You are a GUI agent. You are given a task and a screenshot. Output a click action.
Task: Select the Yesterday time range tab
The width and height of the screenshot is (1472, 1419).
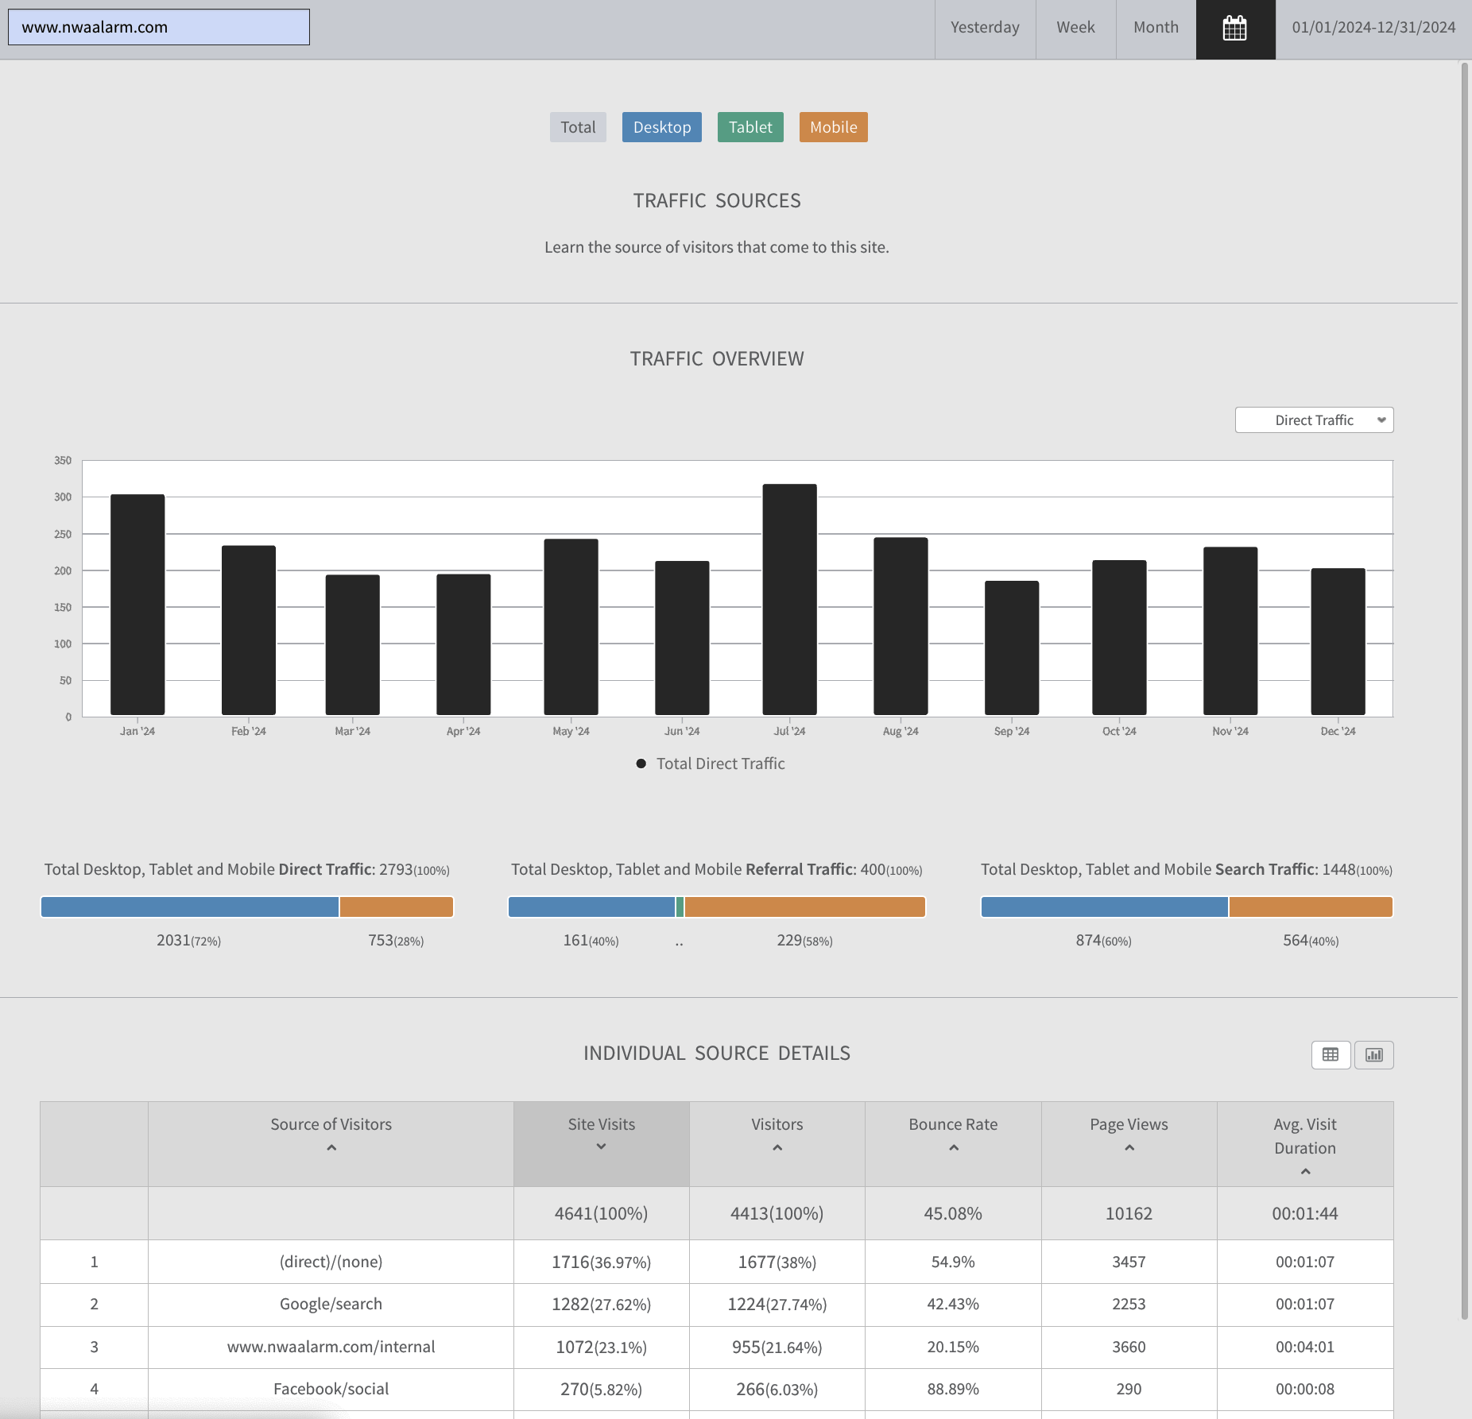(986, 28)
